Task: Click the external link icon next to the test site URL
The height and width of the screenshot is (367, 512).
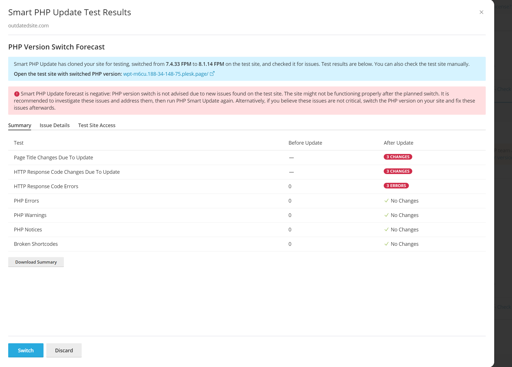Action: [212, 73]
